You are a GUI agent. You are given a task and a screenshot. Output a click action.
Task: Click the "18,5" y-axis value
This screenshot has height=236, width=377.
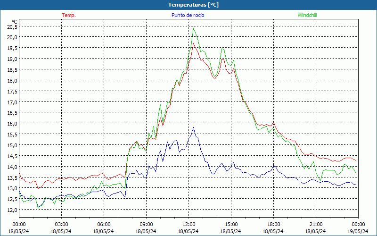click(12, 69)
